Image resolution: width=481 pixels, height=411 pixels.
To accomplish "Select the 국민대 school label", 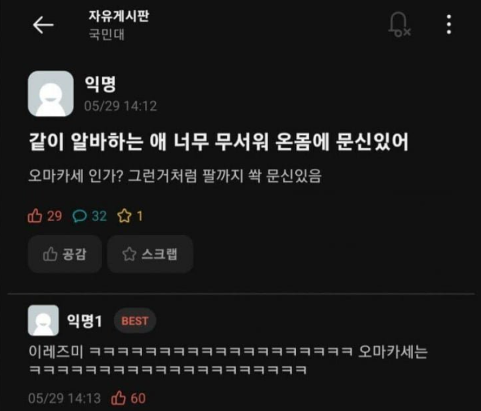I will [106, 35].
